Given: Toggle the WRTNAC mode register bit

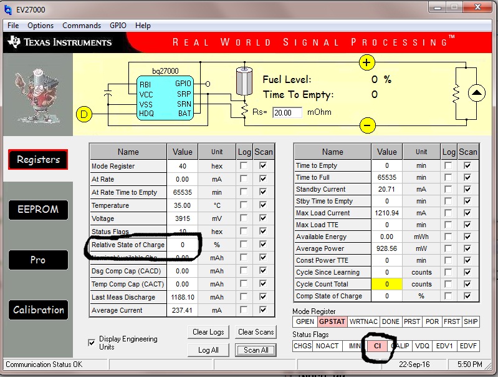Looking at the screenshot, I should pyautogui.click(x=363, y=321).
